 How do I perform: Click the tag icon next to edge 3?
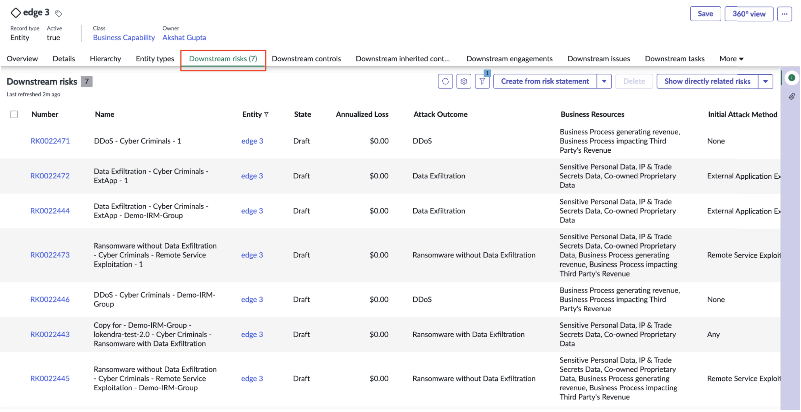[59, 13]
